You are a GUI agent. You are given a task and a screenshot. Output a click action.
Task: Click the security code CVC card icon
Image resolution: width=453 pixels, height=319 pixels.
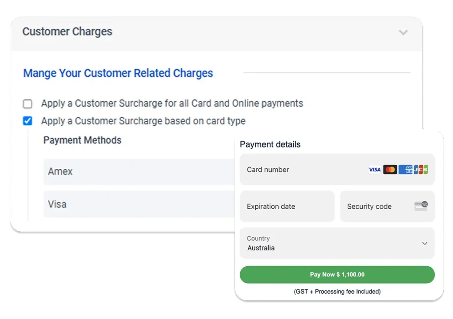click(x=421, y=206)
